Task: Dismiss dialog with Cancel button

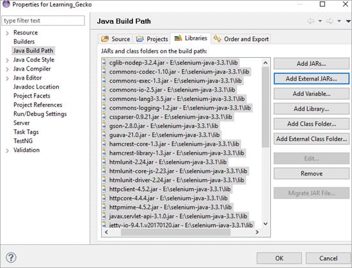Action: click(x=328, y=258)
